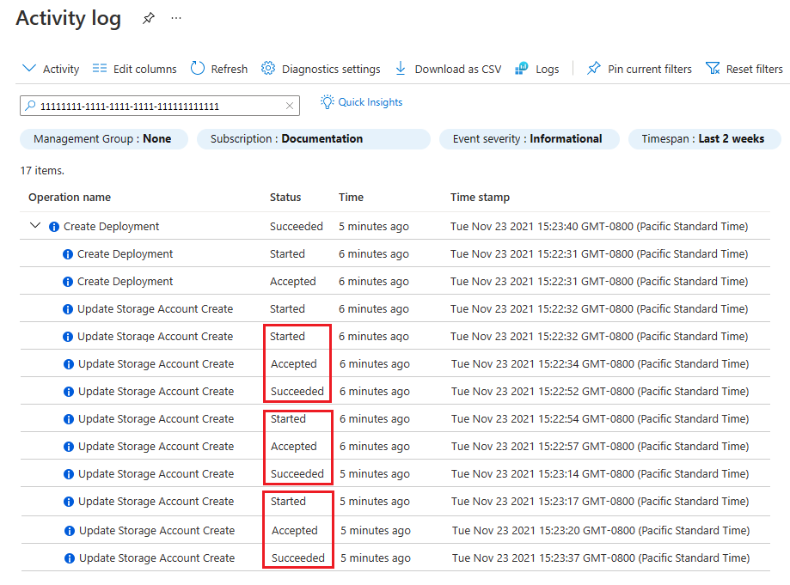Click the Quick Insights lightbulb icon
The width and height of the screenshot is (790, 585).
pyautogui.click(x=327, y=101)
